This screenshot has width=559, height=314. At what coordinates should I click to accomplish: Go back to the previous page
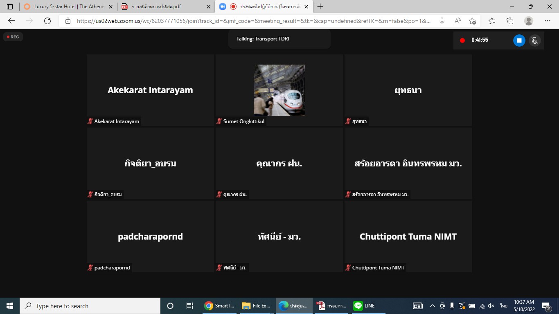[11, 21]
